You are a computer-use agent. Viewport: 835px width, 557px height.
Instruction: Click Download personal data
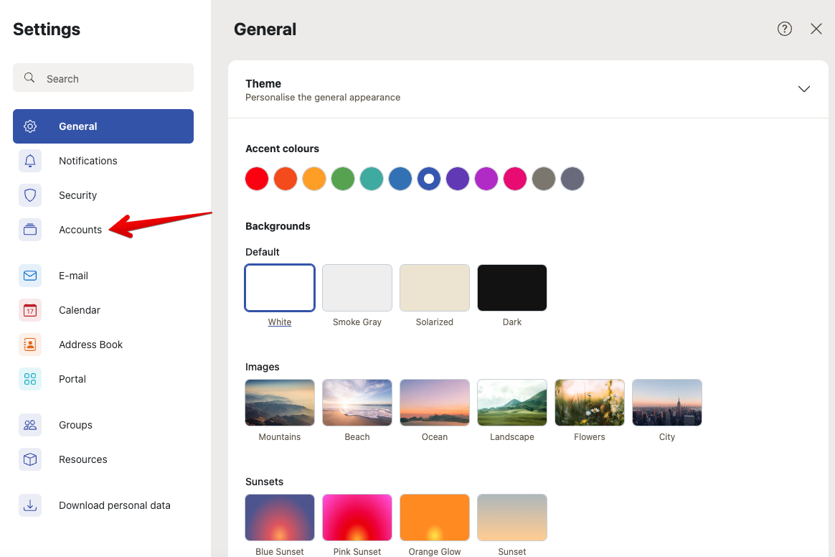pyautogui.click(x=114, y=505)
